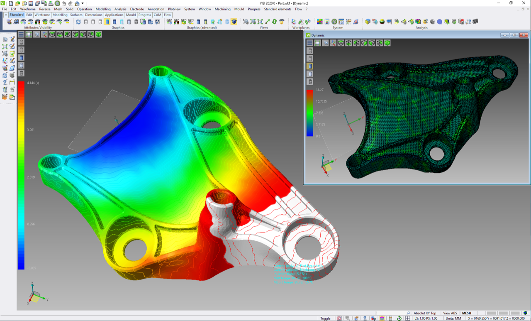Click the help question mark in status bar
531x321 pixels.
[x=365, y=318]
